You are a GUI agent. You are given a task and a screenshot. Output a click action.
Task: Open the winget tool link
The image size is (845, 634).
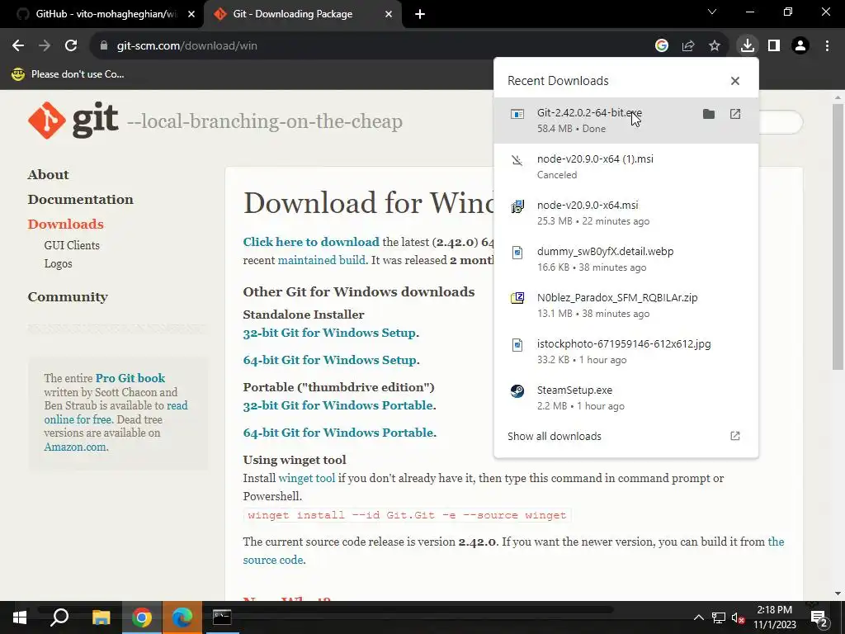307,478
